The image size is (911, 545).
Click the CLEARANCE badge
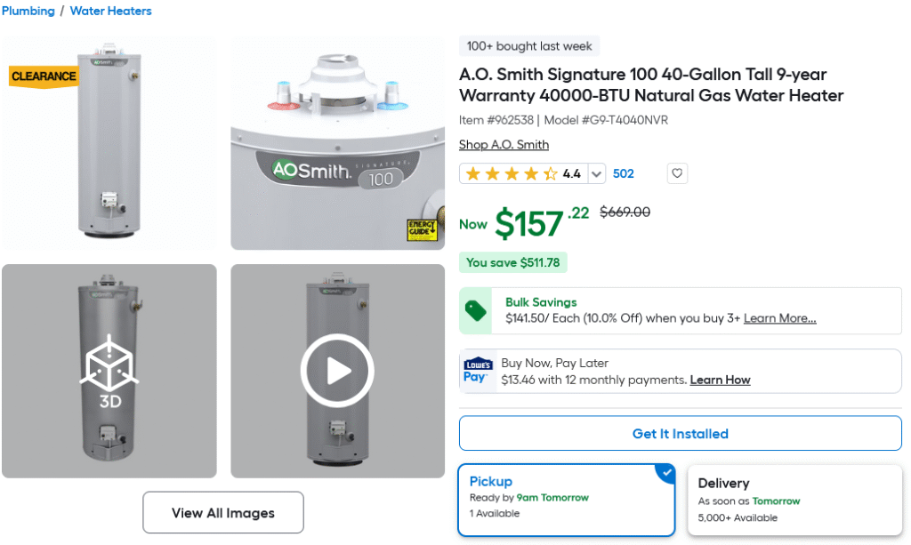coord(44,76)
